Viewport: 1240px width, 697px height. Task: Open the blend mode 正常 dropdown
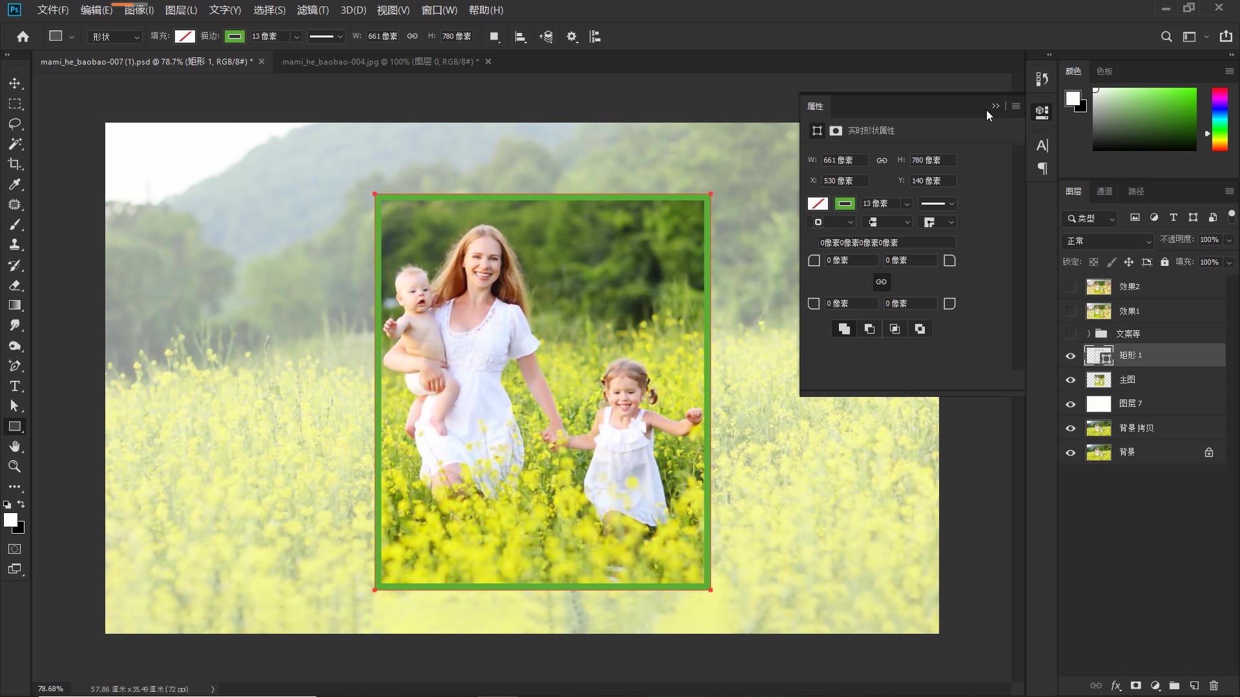point(1108,241)
